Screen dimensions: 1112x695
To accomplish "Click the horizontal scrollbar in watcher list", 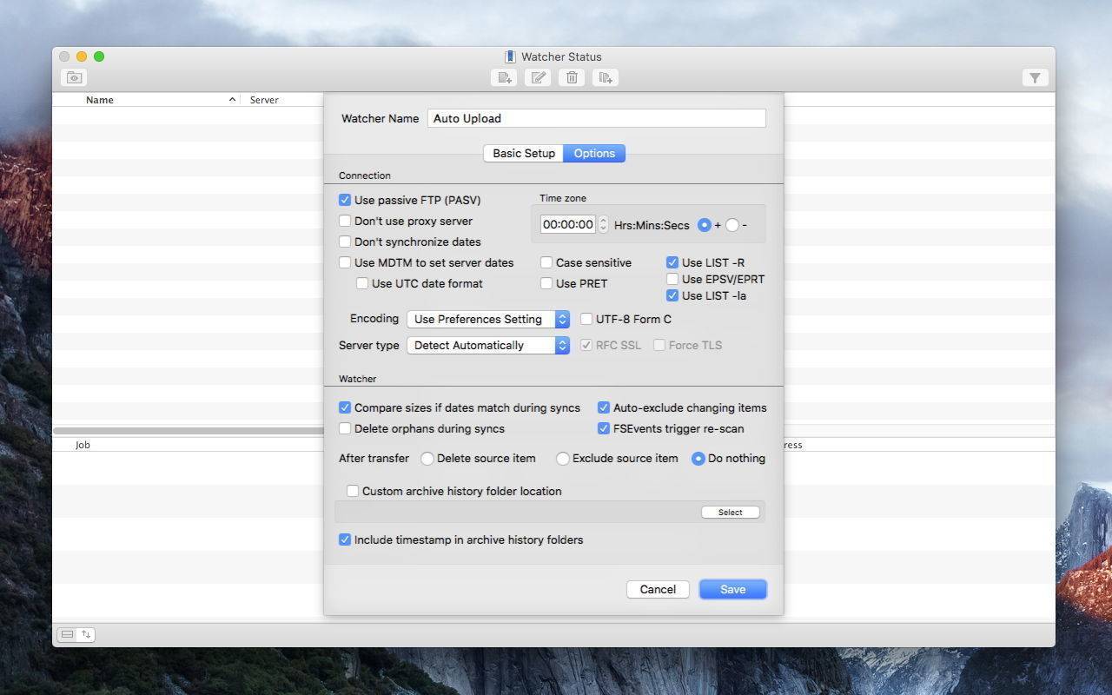I will pos(188,431).
